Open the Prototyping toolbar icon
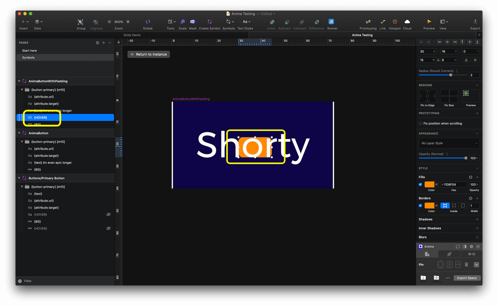Screen dimensions: 498x306 [368, 22]
